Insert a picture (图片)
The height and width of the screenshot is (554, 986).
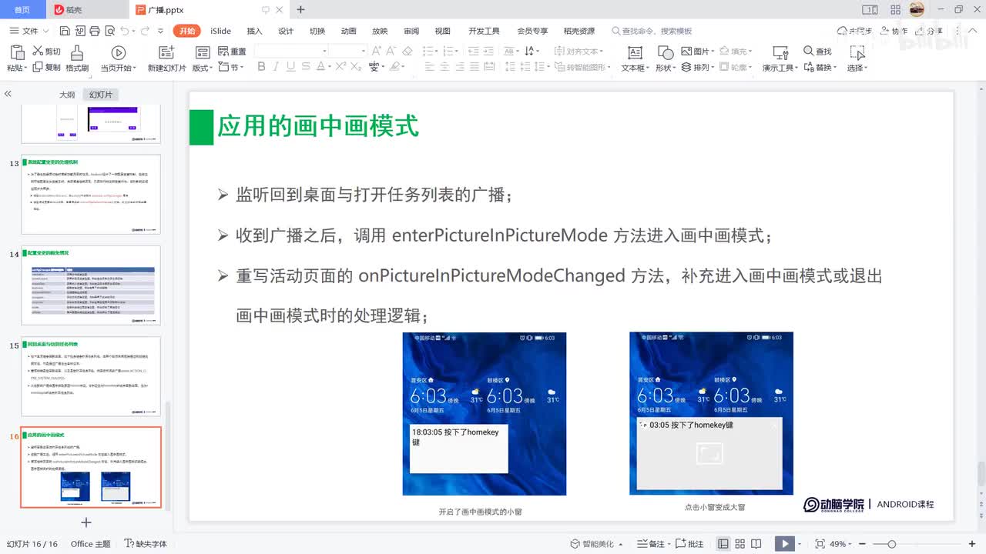click(696, 52)
